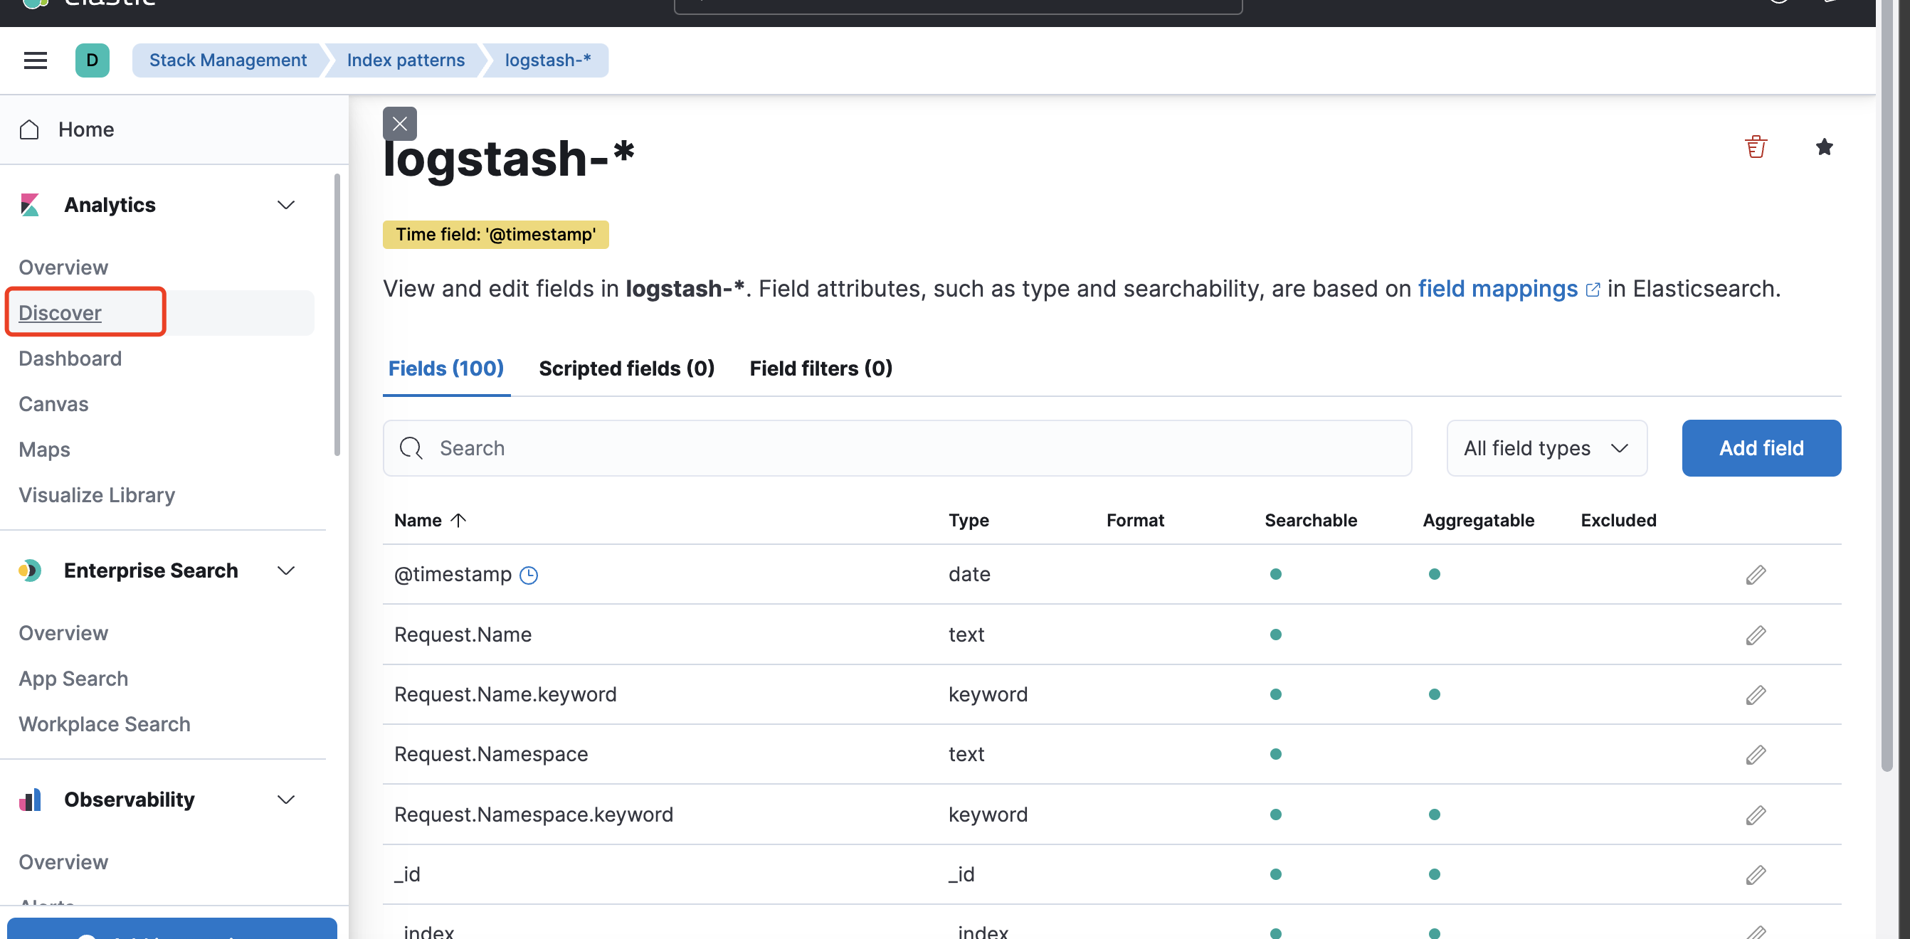Delete index pattern using trash icon
The image size is (1910, 939).
tap(1755, 147)
